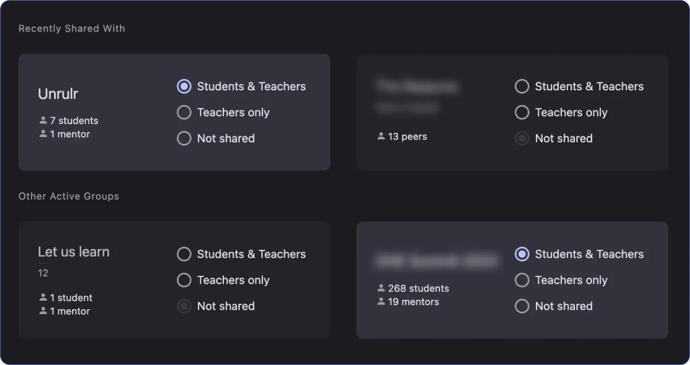Click the icon beside "268 students"
690x365 pixels.
(x=380, y=288)
